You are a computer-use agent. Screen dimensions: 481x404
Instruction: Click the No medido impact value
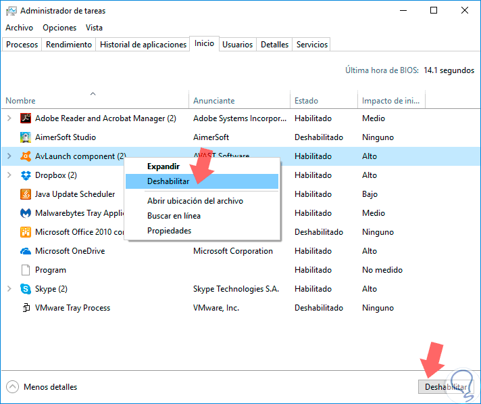382,270
